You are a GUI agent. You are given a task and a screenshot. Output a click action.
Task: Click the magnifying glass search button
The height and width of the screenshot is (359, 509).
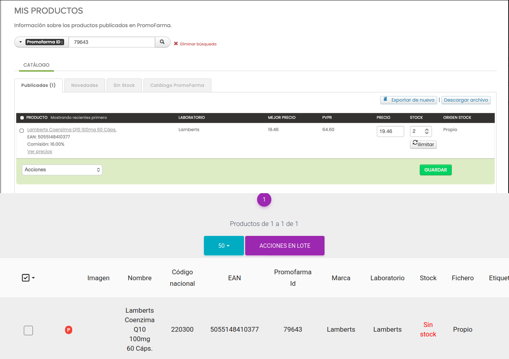(162, 42)
